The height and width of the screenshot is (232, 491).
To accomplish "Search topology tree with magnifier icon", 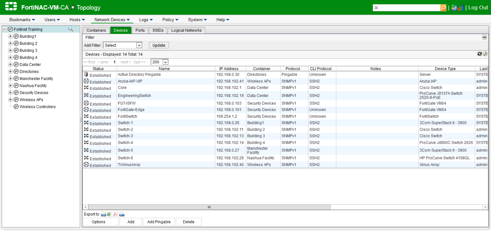I will coord(71,29).
